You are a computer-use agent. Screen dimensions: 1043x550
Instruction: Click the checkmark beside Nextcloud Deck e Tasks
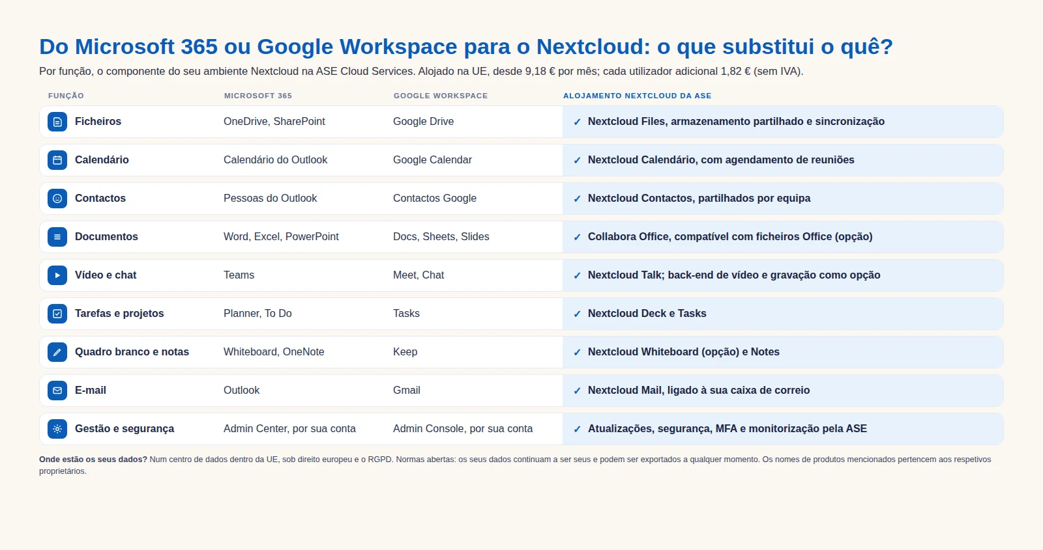coord(577,314)
